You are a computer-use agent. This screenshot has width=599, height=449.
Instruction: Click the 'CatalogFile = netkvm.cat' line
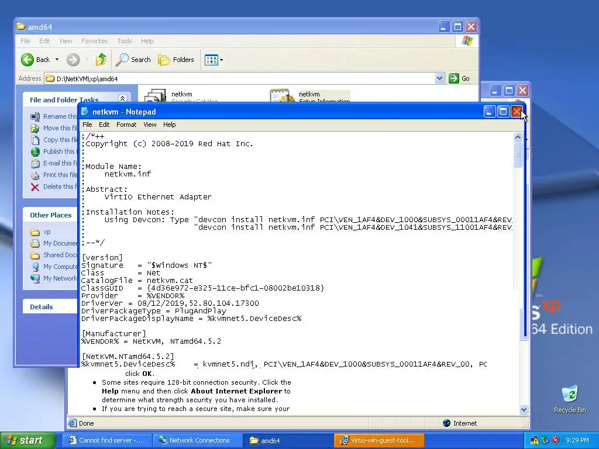[x=137, y=280]
